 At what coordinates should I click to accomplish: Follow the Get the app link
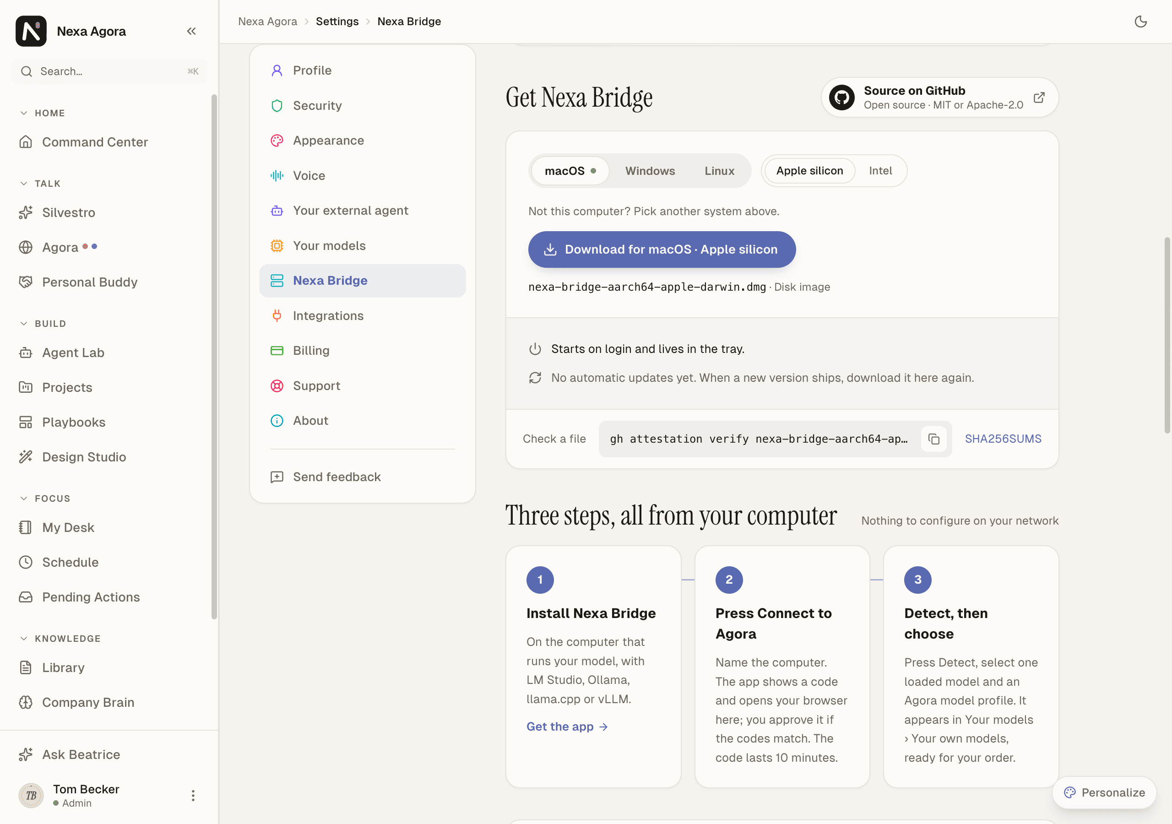(x=567, y=726)
